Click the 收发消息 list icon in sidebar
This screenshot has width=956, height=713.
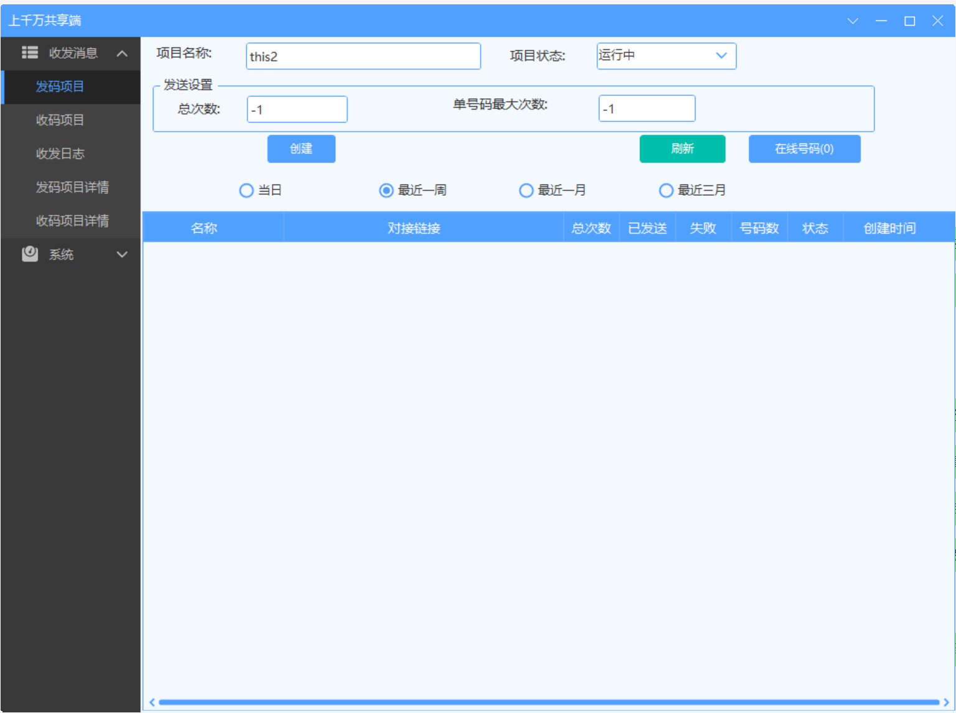(30, 53)
